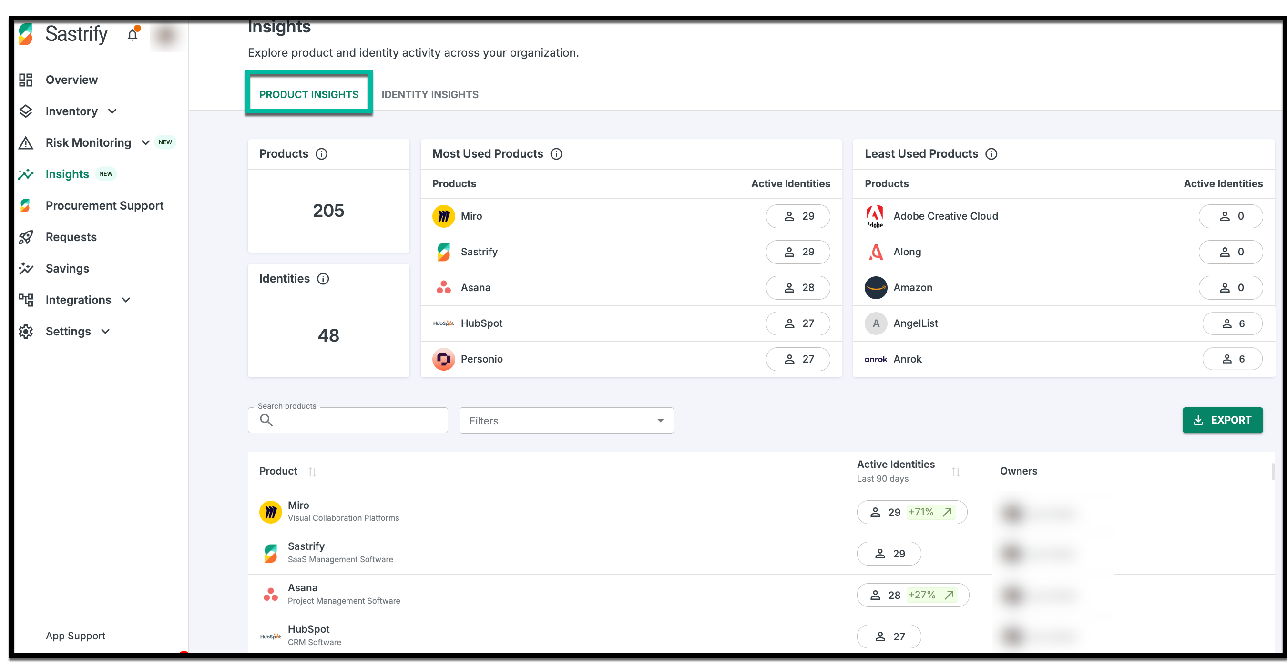Switch to Identity Insights tab

point(429,94)
